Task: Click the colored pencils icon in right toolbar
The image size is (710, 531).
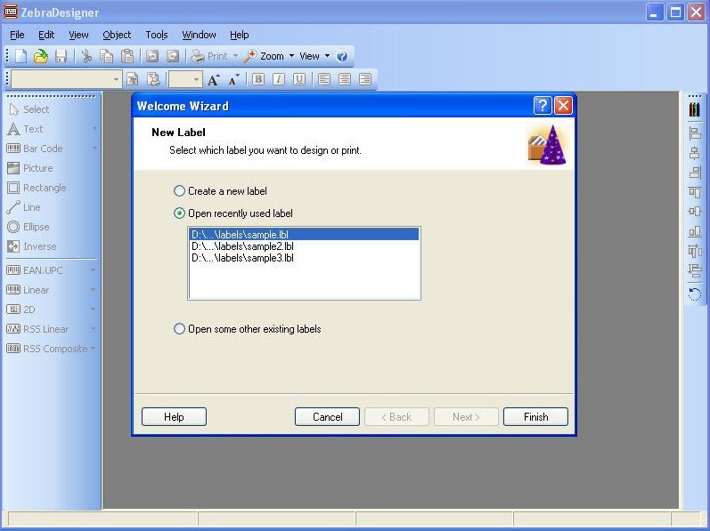Action: 695,109
